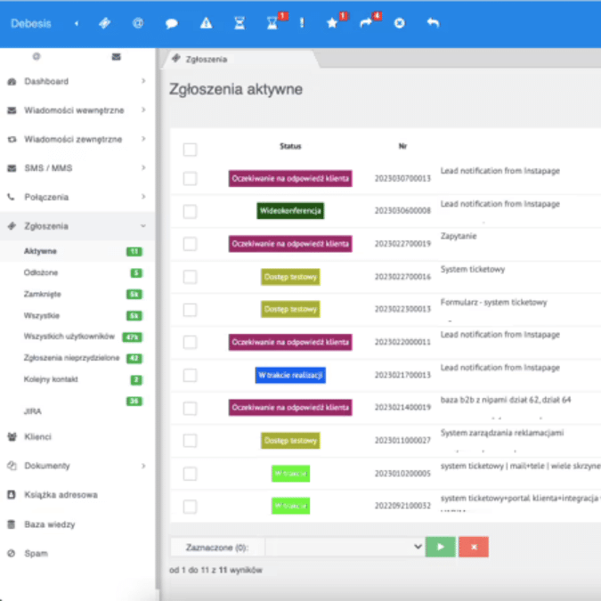Image resolution: width=601 pixels, height=601 pixels.
Task: Click the ticket icon in top toolbar
Action: click(x=104, y=24)
